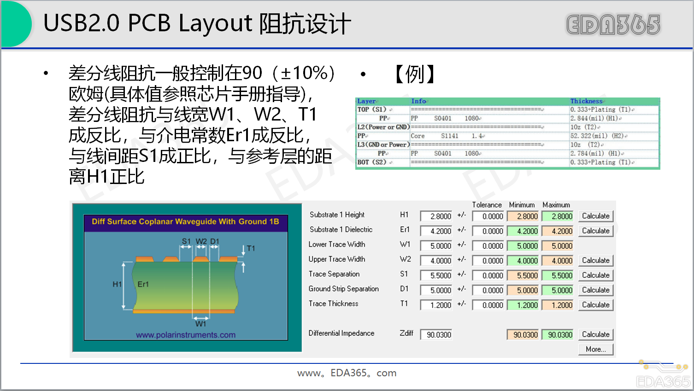The image size is (694, 391).
Task: Click the www。EDA365。com footer link
Action: (x=347, y=373)
